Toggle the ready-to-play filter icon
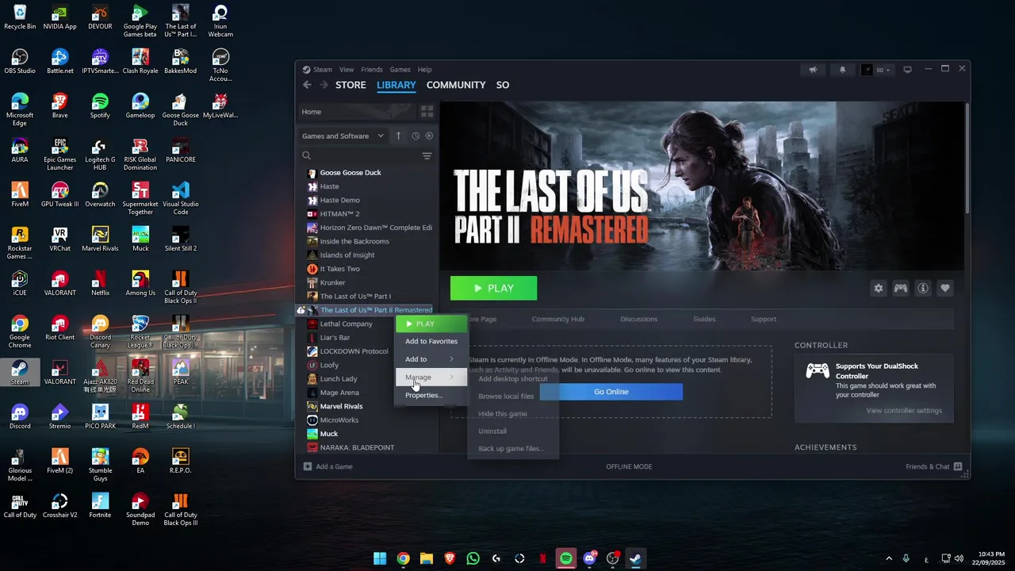 click(429, 136)
